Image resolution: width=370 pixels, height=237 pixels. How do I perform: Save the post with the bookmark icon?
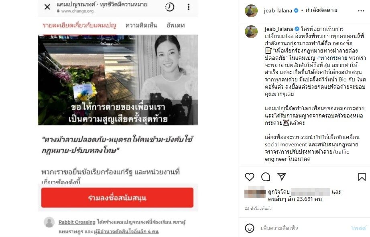362,177
